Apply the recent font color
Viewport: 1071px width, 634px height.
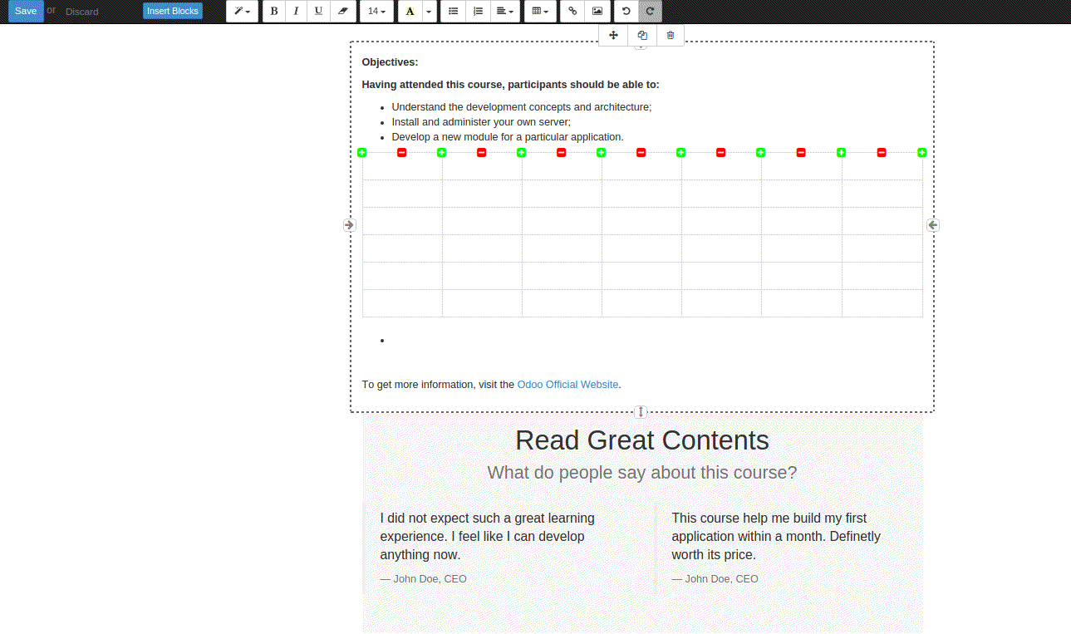410,12
